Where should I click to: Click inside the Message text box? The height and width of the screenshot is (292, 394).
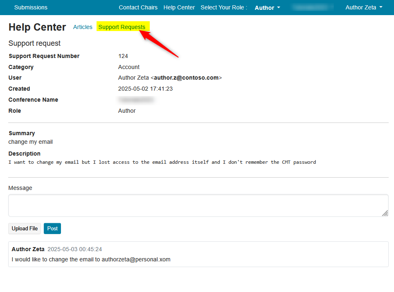coord(198,205)
